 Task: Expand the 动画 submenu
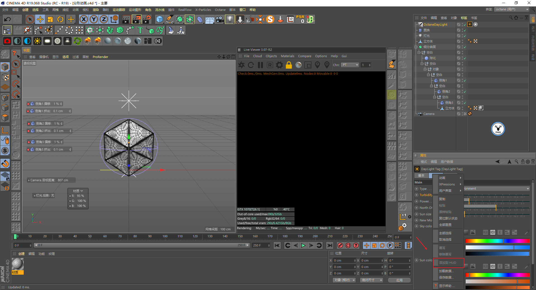pos(448,178)
